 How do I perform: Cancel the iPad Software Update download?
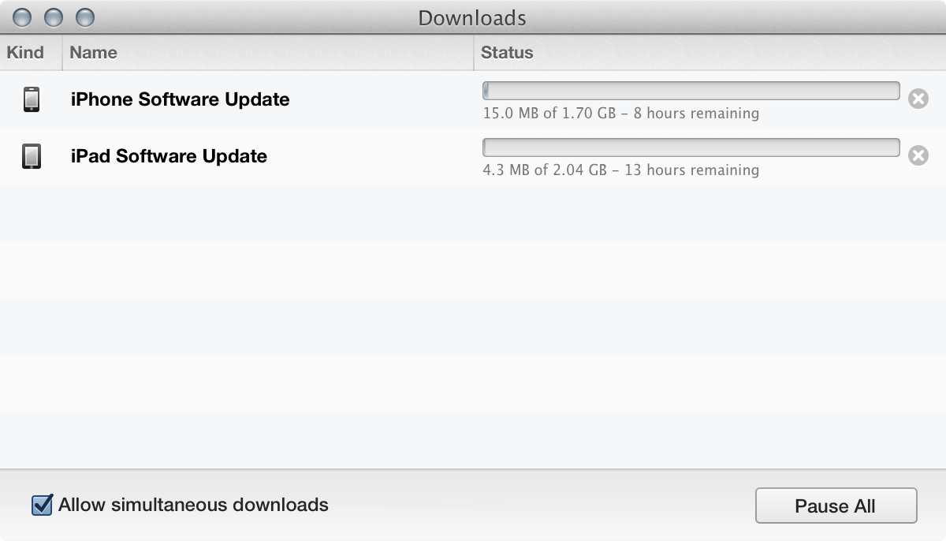[x=918, y=156]
